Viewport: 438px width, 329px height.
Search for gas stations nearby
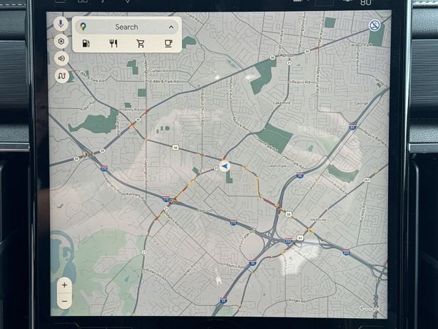coord(86,43)
